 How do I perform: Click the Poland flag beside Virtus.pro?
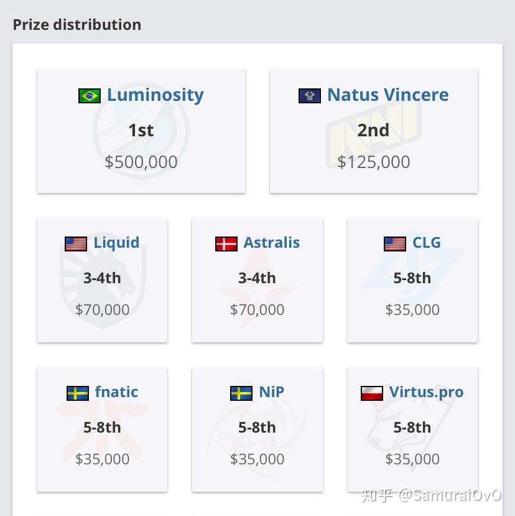(x=372, y=393)
